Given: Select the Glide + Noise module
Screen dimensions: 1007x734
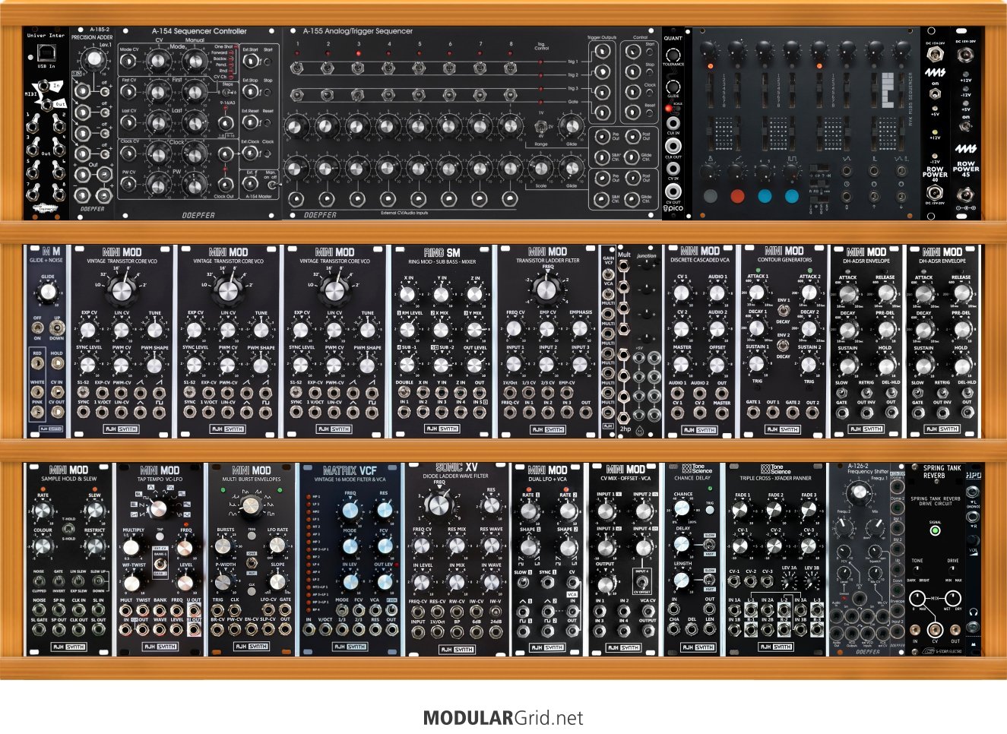Looking at the screenshot, I should tap(46, 341).
